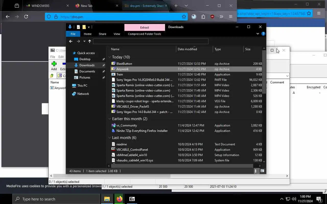327x204 pixels.
Task: Bookmark dro.pm page with star icon
Action: click(x=184, y=17)
